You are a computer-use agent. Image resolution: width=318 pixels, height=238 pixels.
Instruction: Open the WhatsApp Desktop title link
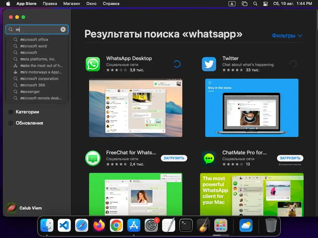pos(129,58)
